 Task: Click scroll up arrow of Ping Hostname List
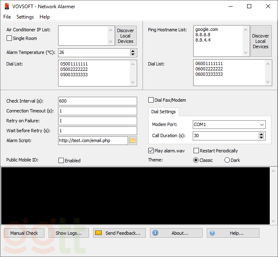(245, 30)
